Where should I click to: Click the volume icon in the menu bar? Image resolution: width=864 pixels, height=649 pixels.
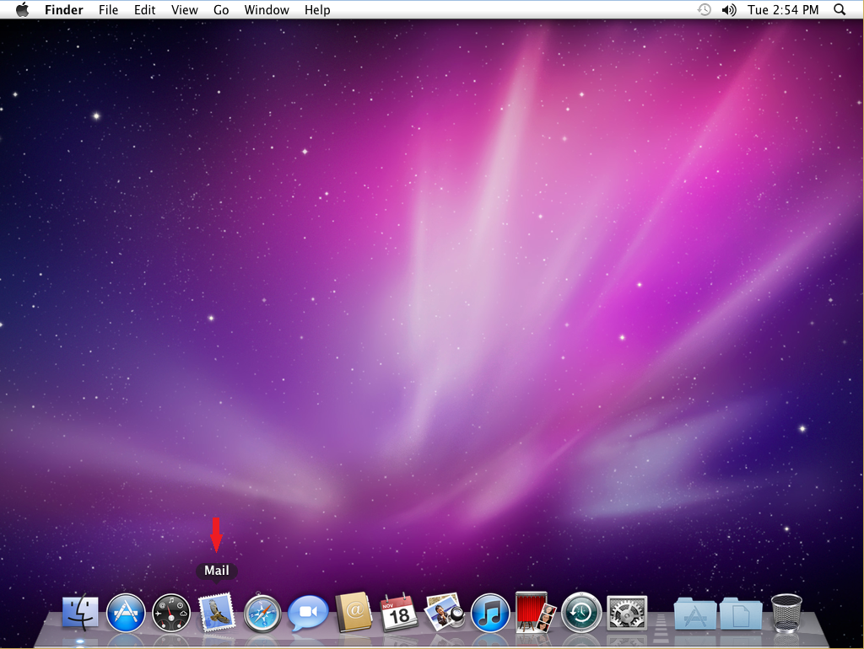(729, 9)
